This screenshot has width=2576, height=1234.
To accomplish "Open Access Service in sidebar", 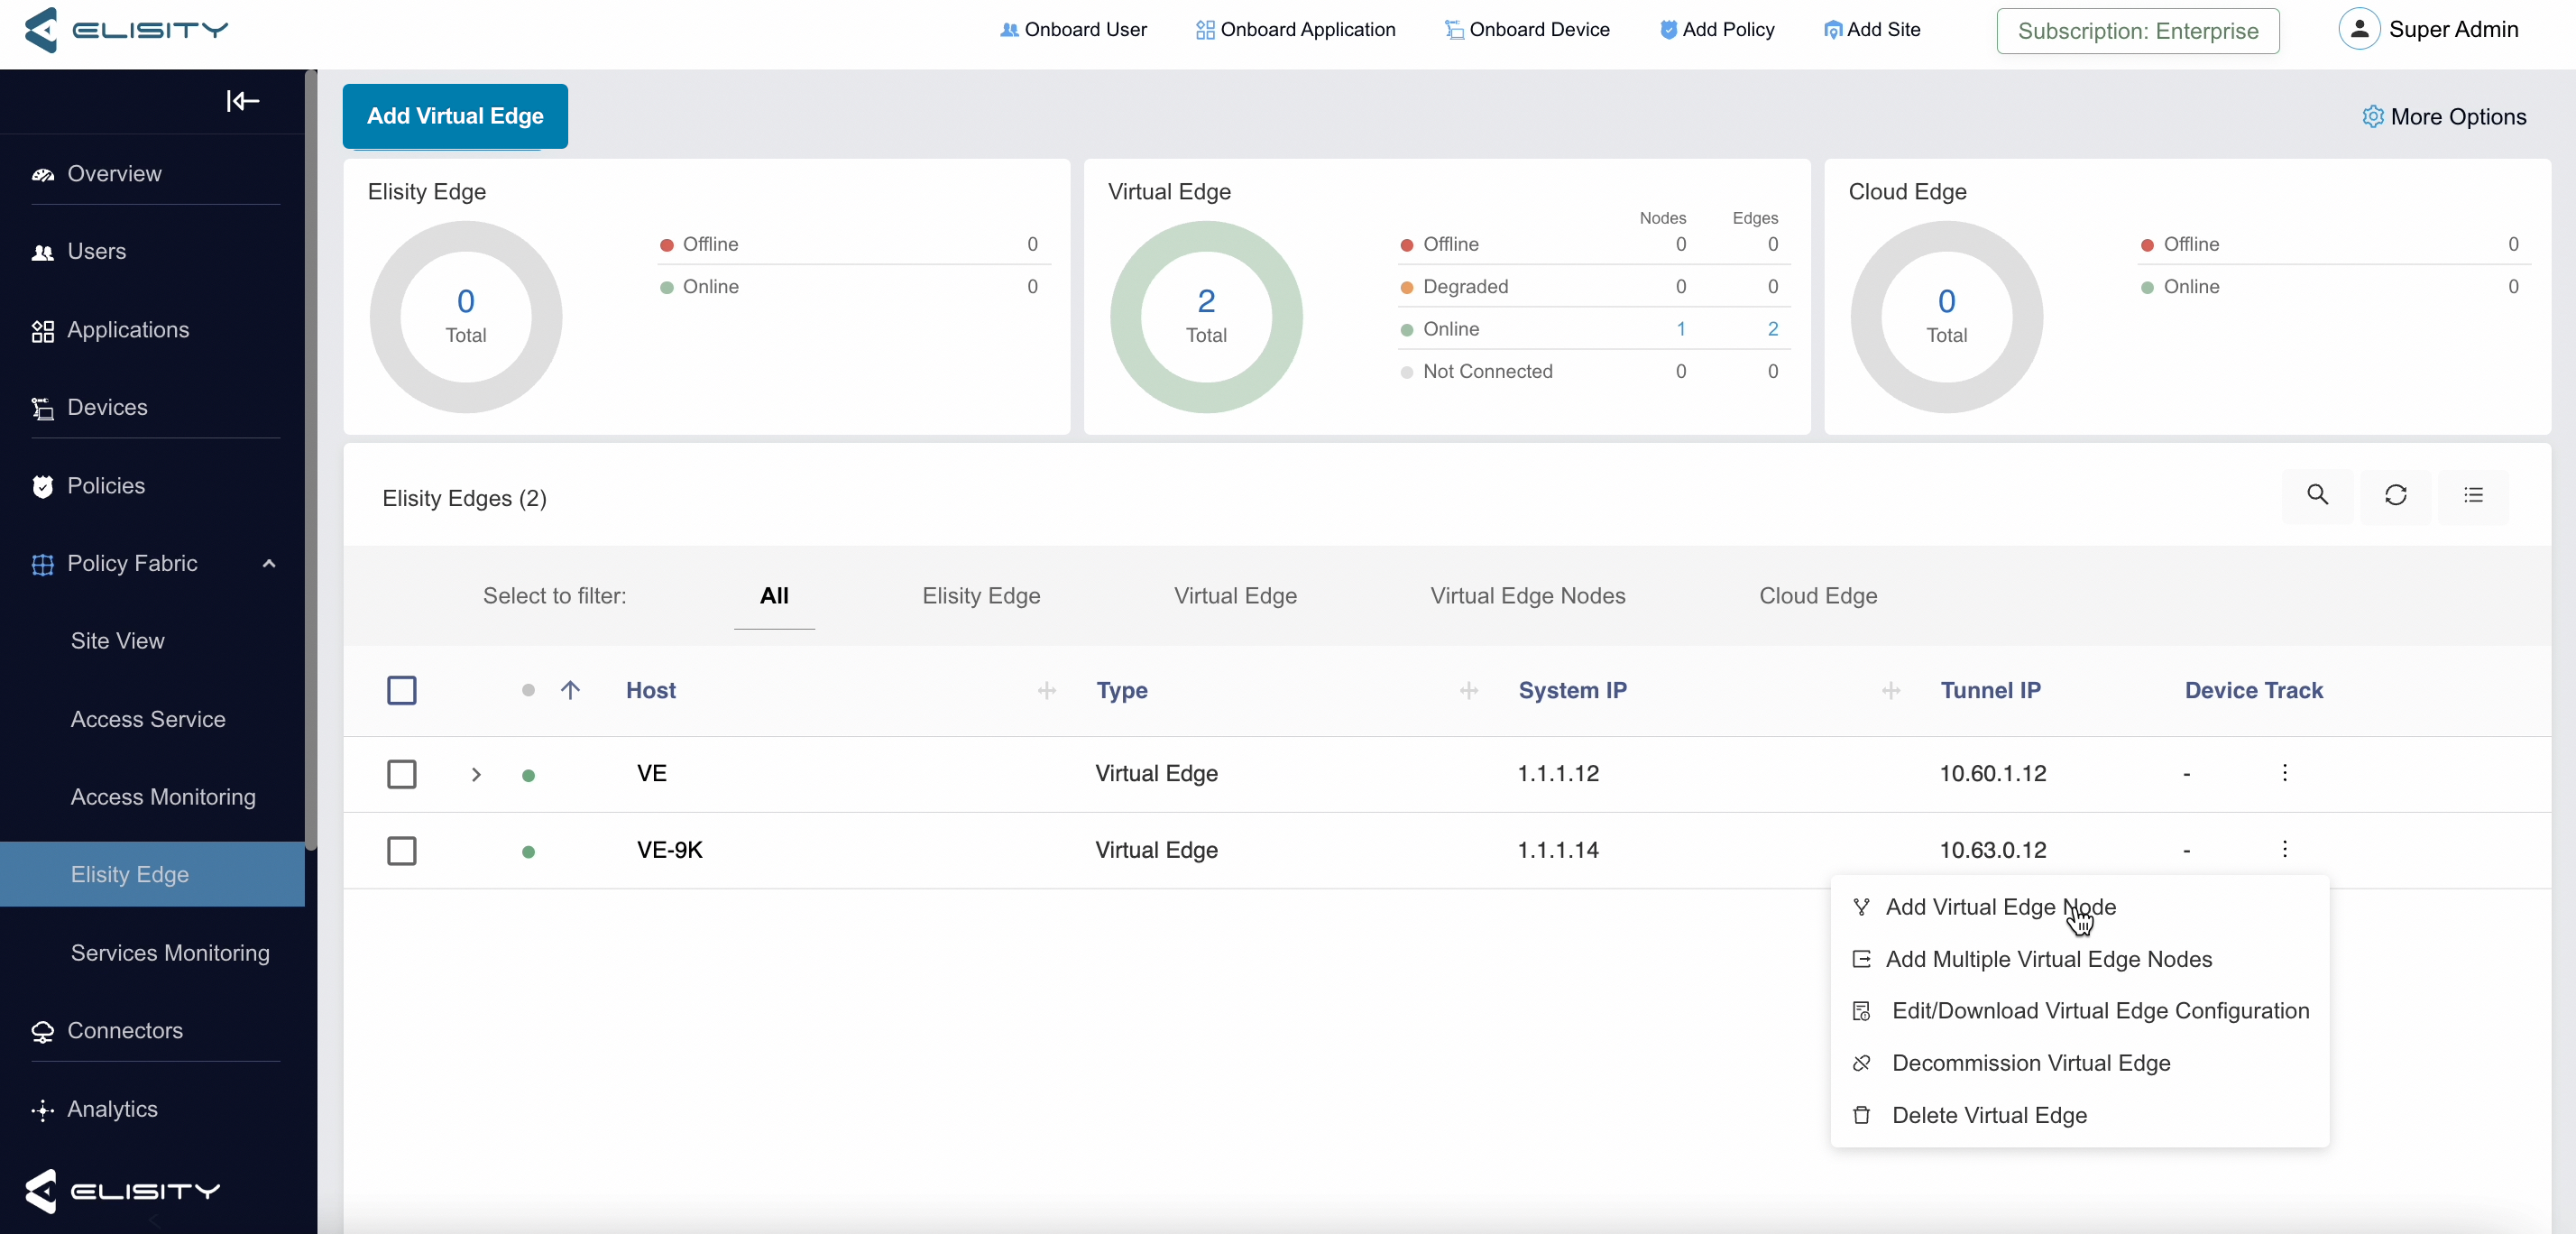I will [148, 719].
